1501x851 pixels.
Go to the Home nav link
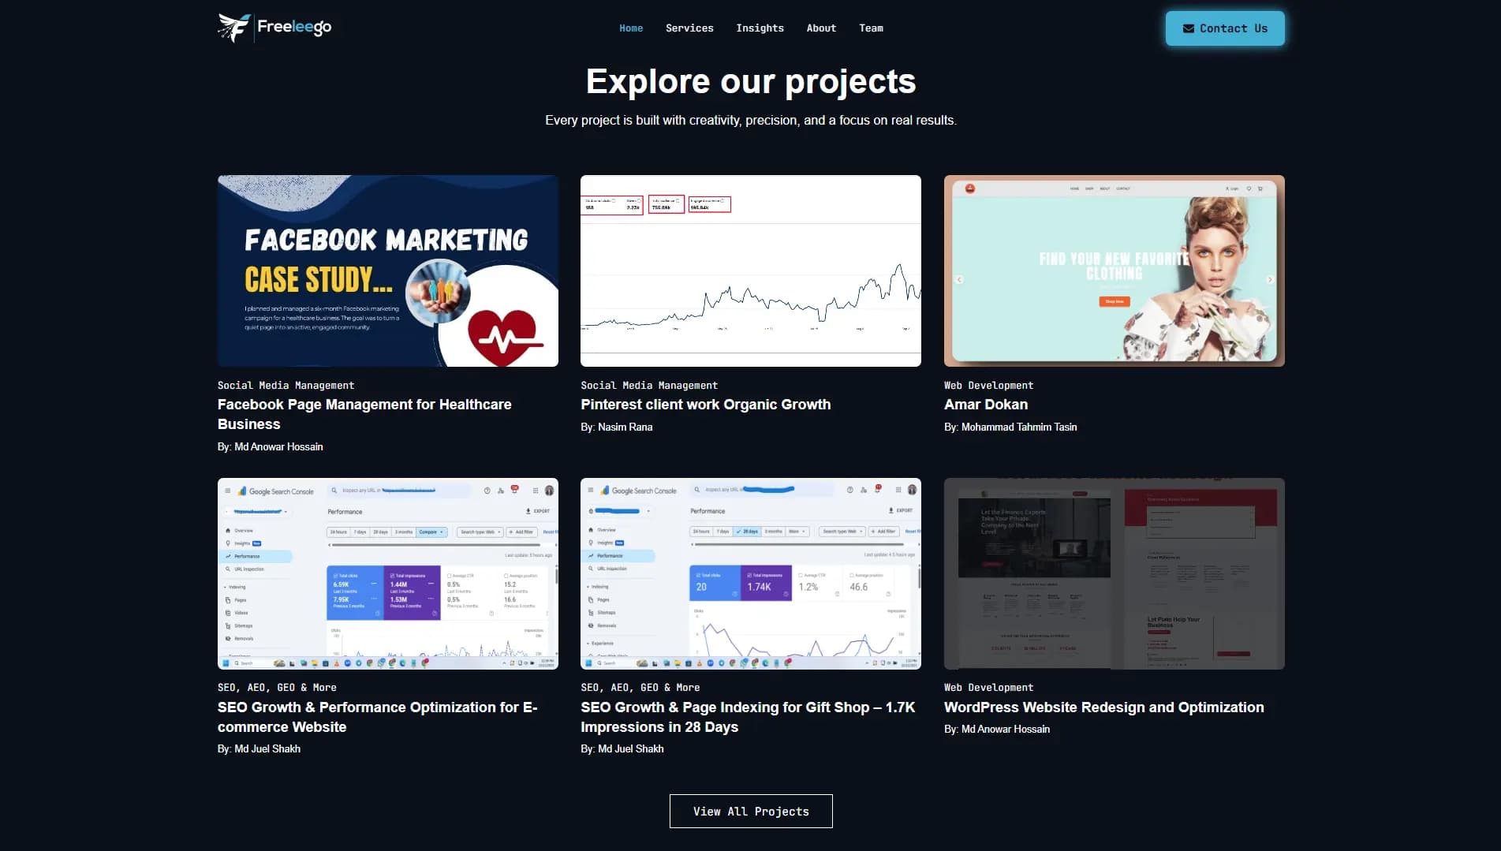click(x=631, y=28)
